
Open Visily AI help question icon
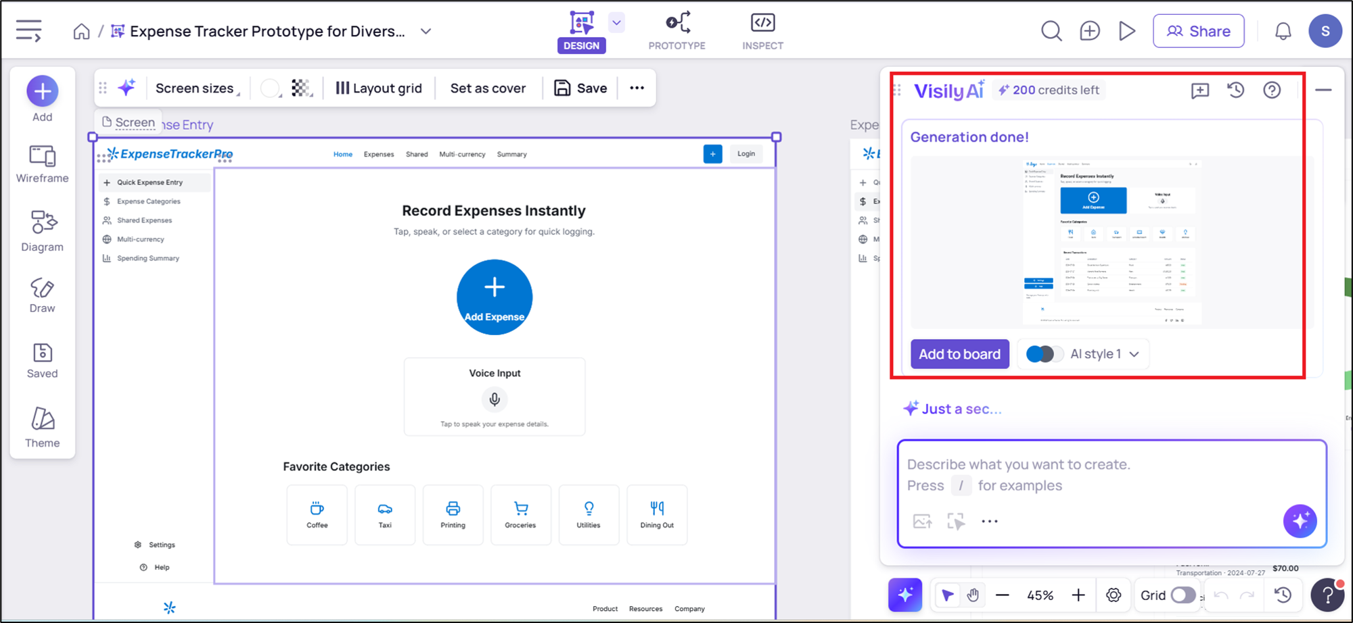[1272, 91]
